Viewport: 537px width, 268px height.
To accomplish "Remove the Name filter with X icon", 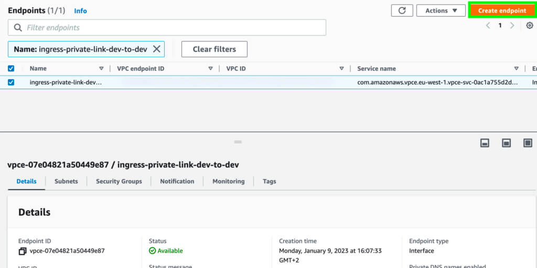I will 156,49.
